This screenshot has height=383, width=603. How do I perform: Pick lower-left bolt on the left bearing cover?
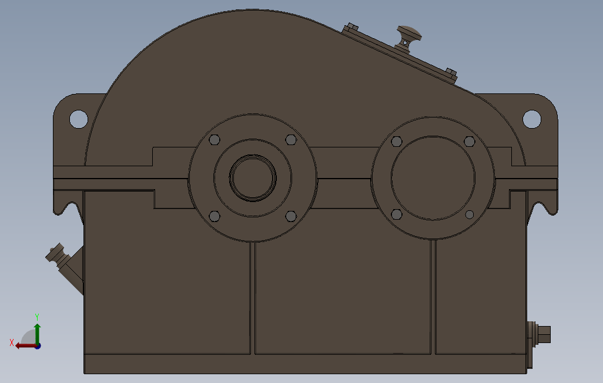[x=215, y=216]
